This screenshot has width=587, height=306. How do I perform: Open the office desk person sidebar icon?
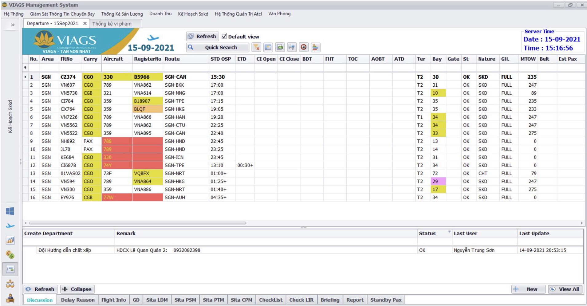tap(10, 298)
